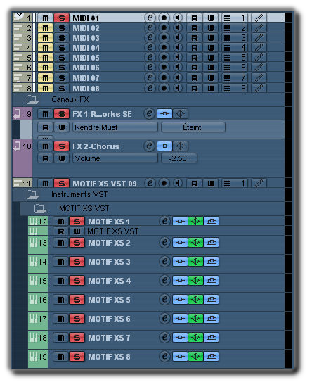Click the -2.56 volume value field
Viewport: 312px width, 387px height.
click(179, 158)
